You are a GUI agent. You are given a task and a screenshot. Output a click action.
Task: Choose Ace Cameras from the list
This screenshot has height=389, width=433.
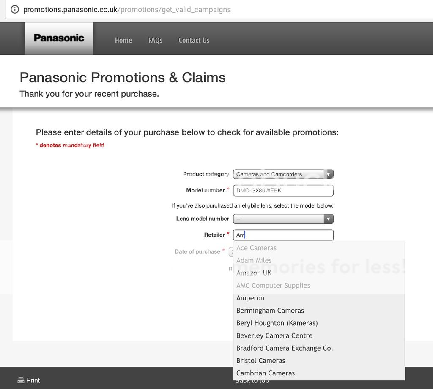(256, 248)
